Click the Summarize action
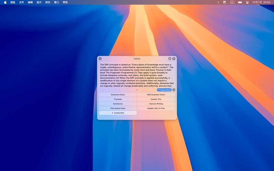Image resolution: width=274 pixels, height=171 pixels. click(118, 104)
